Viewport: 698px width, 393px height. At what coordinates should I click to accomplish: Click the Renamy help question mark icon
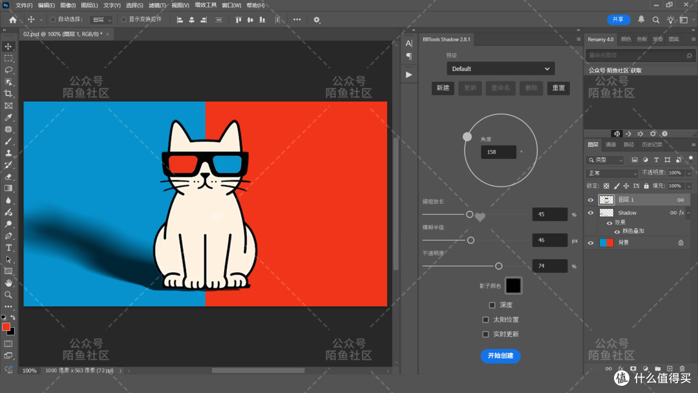coord(664,134)
